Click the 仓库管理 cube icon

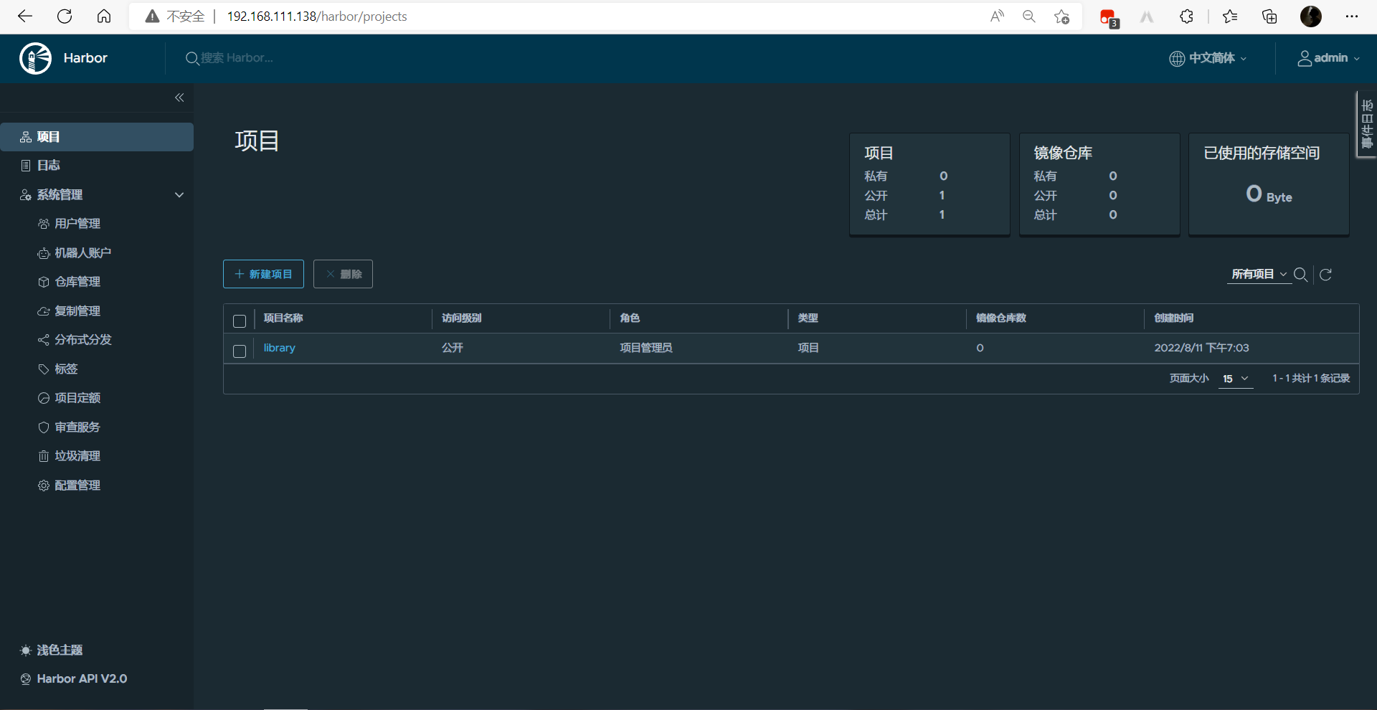(x=44, y=282)
